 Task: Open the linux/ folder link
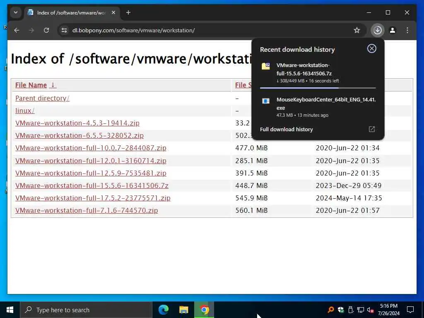tap(25, 111)
